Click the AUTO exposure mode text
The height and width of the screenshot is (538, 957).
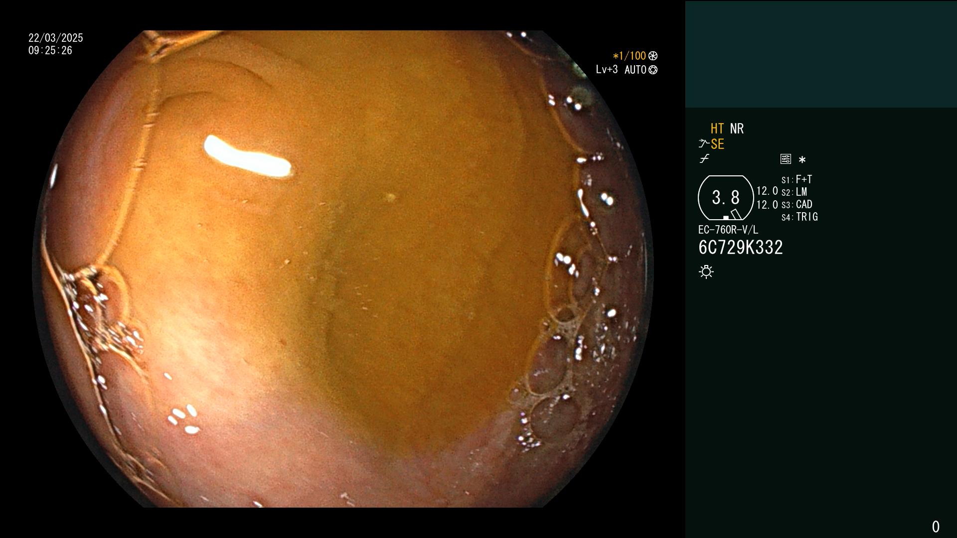(x=636, y=70)
